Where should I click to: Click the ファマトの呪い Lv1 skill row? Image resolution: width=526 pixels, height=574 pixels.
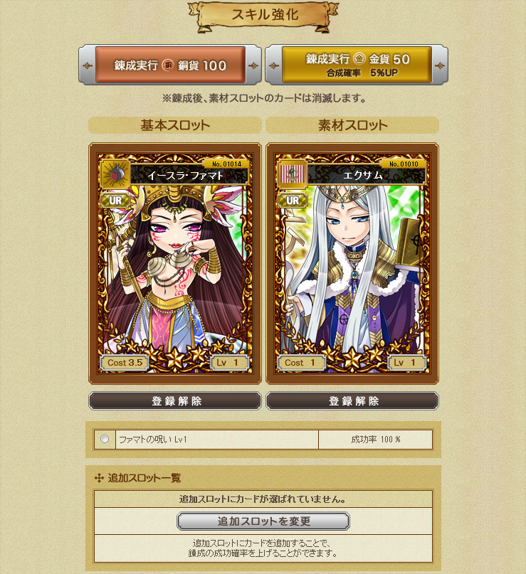click(x=263, y=440)
